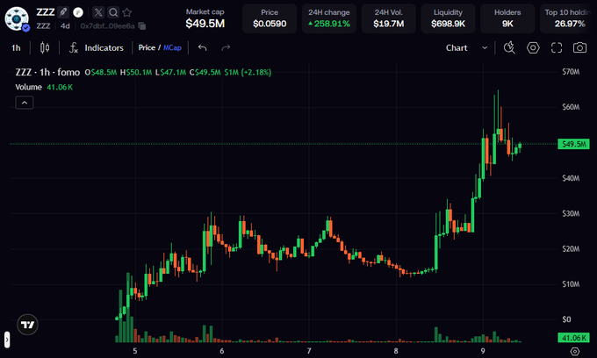
Task: Click the Liquidity $698.9K card
Action: click(448, 18)
